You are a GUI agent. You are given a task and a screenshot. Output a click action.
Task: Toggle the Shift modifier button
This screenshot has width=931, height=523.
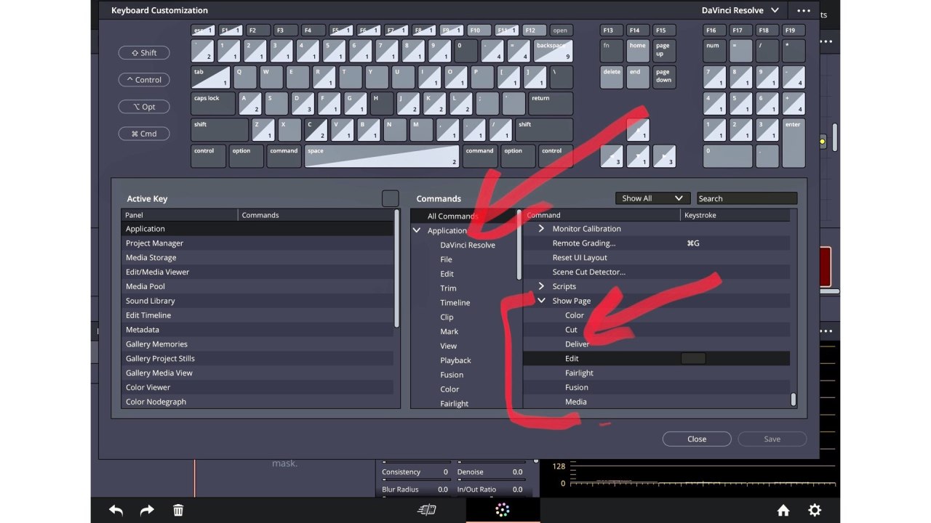coord(144,53)
